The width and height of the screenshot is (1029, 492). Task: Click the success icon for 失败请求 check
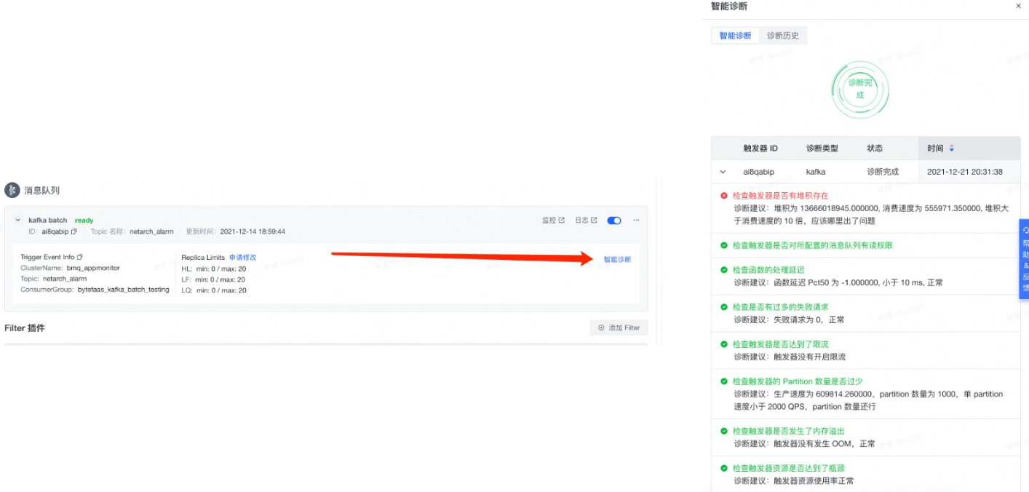point(723,307)
